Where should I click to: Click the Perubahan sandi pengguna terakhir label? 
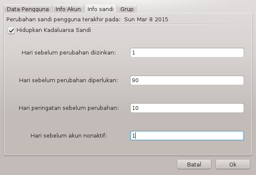(x=63, y=20)
